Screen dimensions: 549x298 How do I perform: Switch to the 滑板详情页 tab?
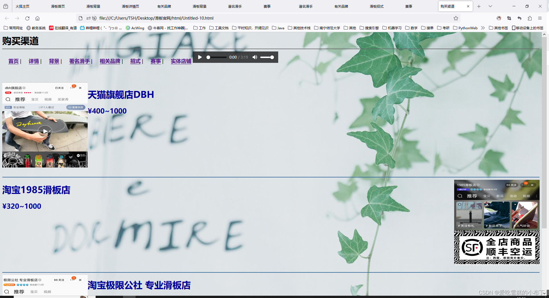pos(130,6)
